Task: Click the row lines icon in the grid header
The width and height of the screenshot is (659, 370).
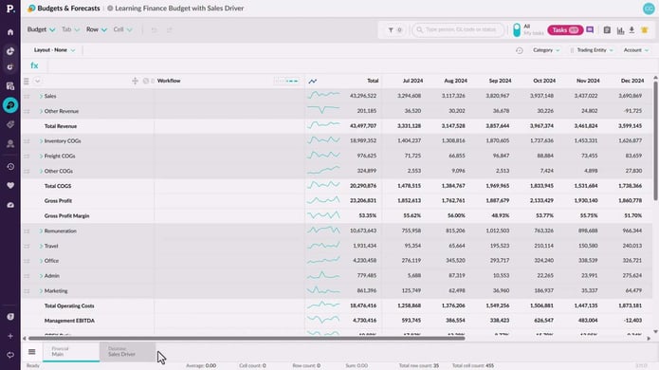Action: coord(26,81)
